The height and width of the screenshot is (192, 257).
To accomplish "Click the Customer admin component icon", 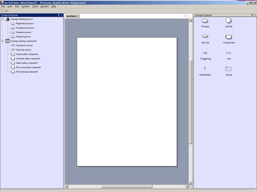I will [x=13, y=59].
